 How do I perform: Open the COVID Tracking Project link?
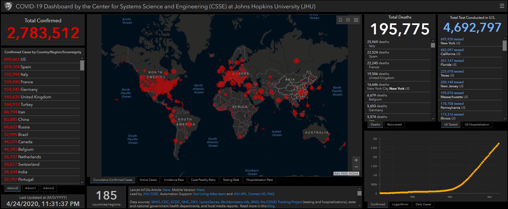pos(281,202)
